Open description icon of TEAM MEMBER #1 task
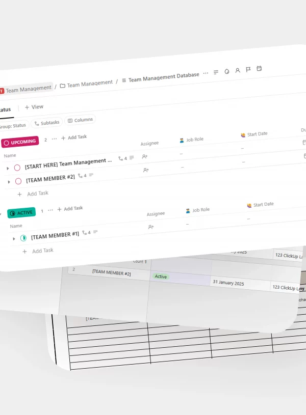This screenshot has width=306, height=415. click(95, 232)
